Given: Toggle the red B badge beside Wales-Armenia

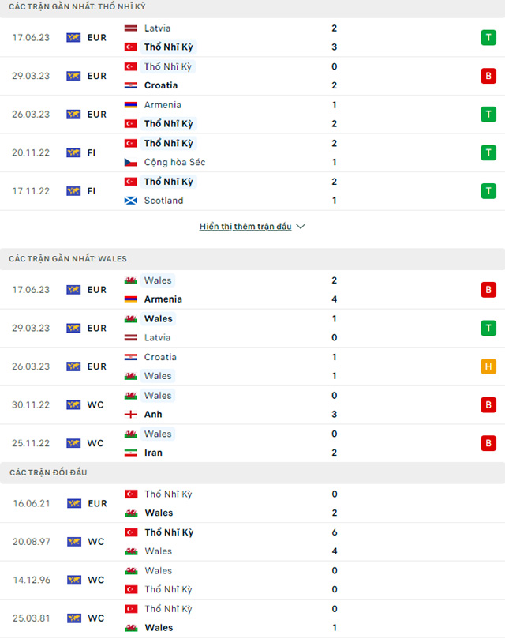Looking at the screenshot, I should click(488, 289).
